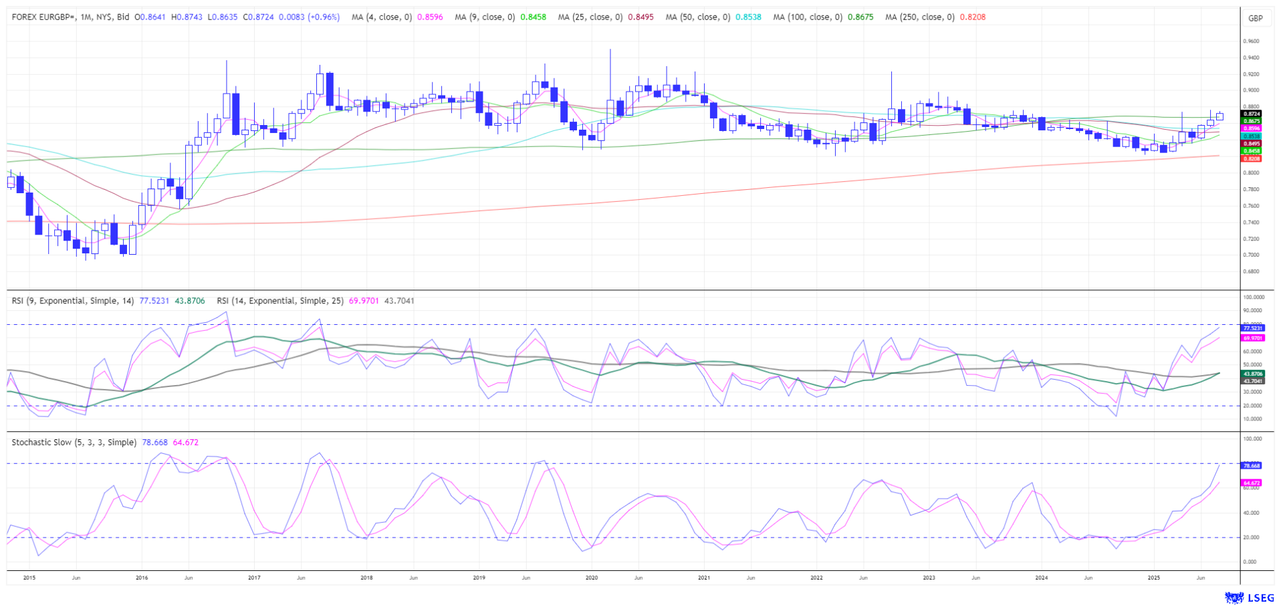Click the magenta 0.8596 MA price tag
Viewport: 1281px width, 605px height.
click(x=1252, y=128)
